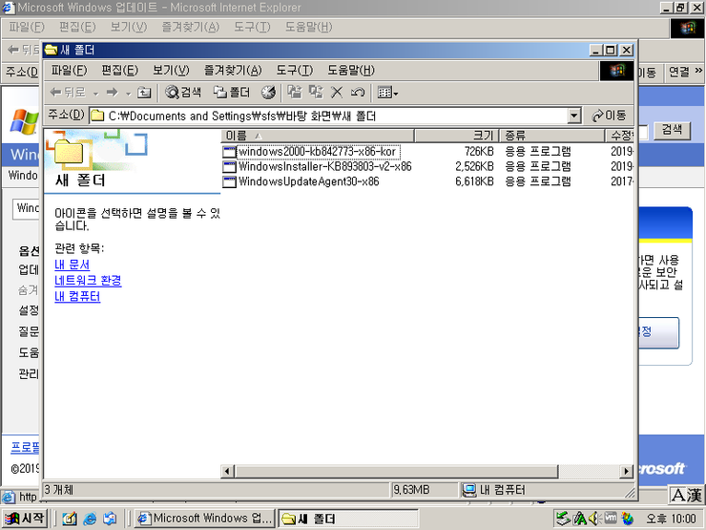Open the 검색 search toolbar button
The height and width of the screenshot is (530, 706).
[183, 93]
